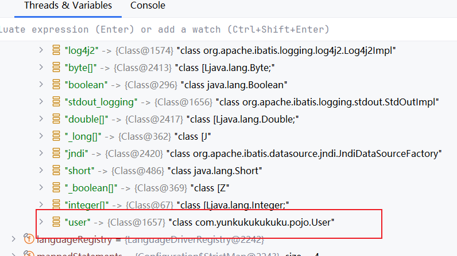Select the "_long[]" key text
Image resolution: width=457 pixels, height=256 pixels.
(x=83, y=136)
